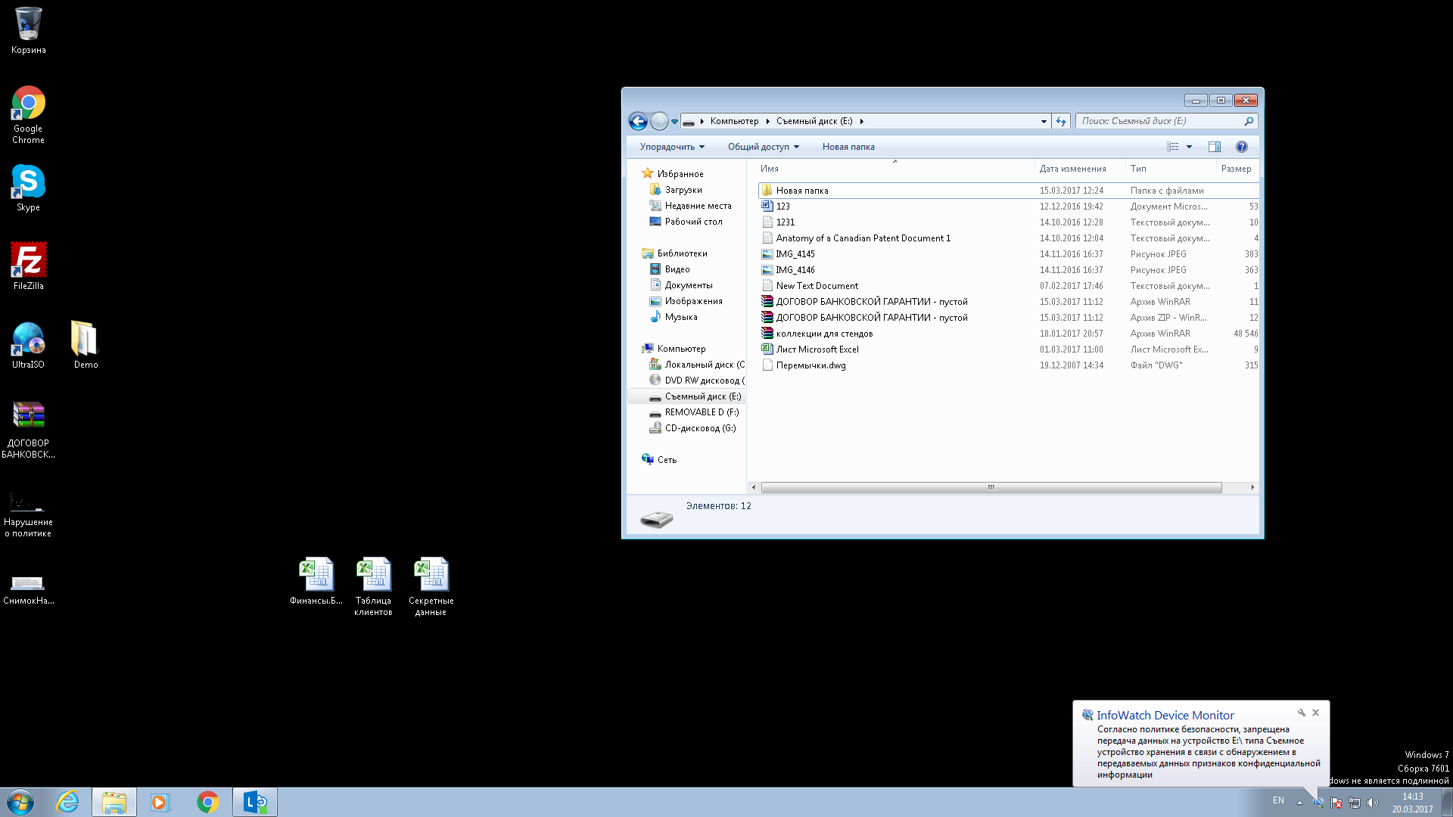Click the Lync icon in taskbar

255,802
